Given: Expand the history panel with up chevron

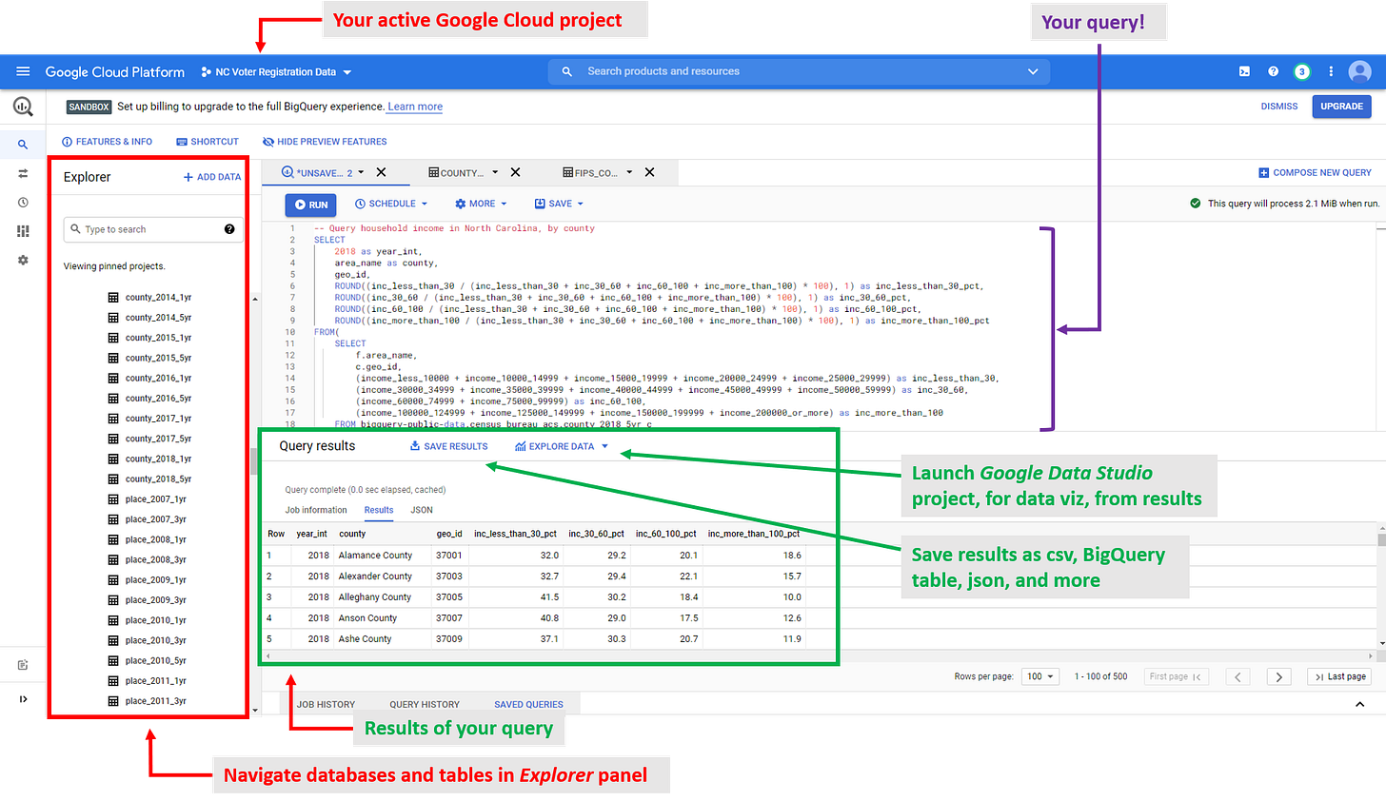Looking at the screenshot, I should point(1359,704).
